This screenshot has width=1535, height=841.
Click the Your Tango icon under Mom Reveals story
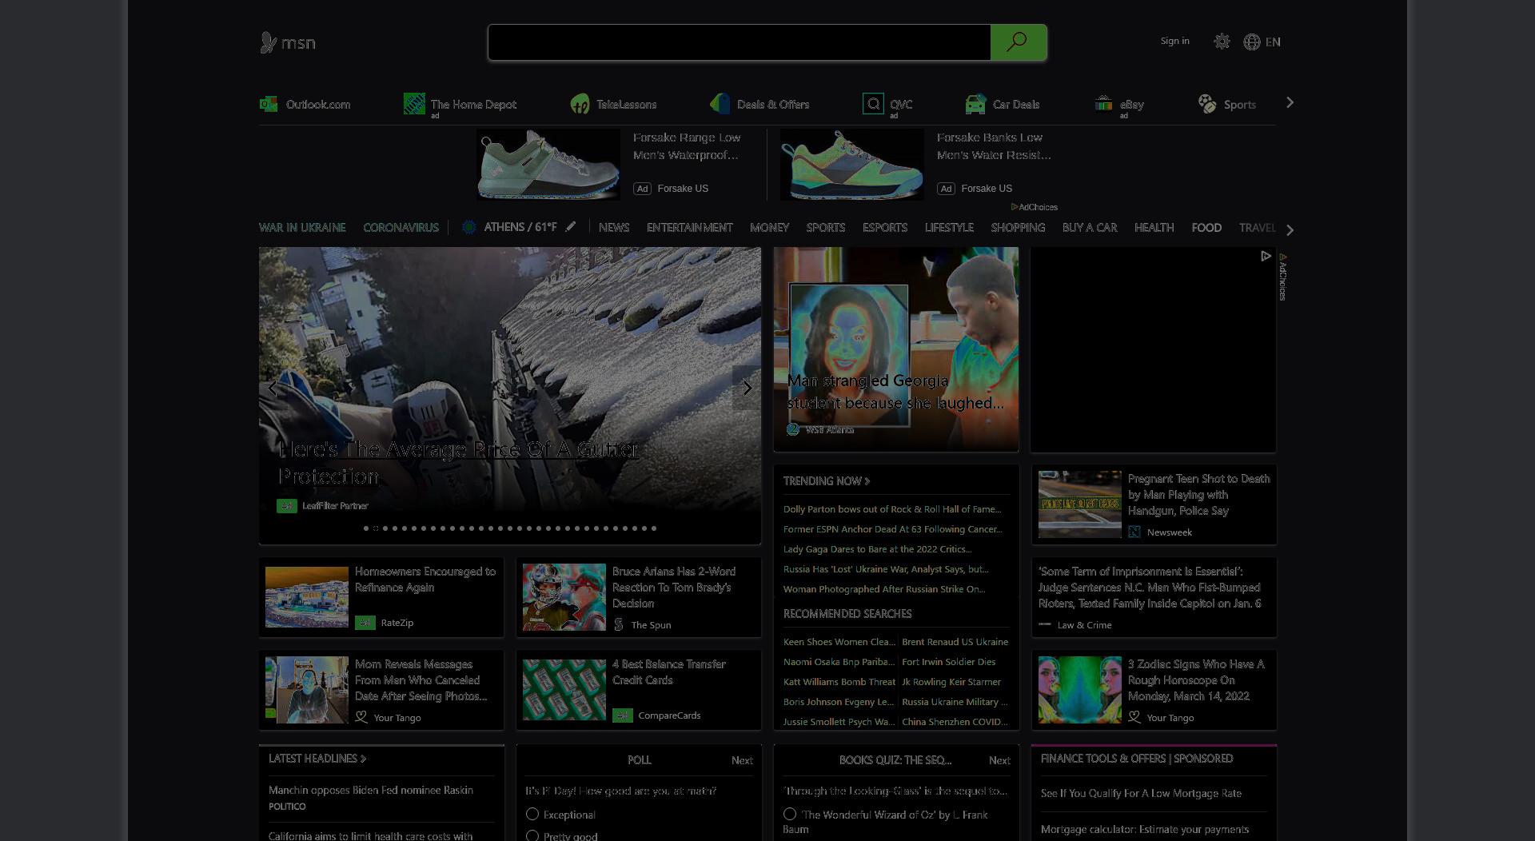[x=361, y=718]
